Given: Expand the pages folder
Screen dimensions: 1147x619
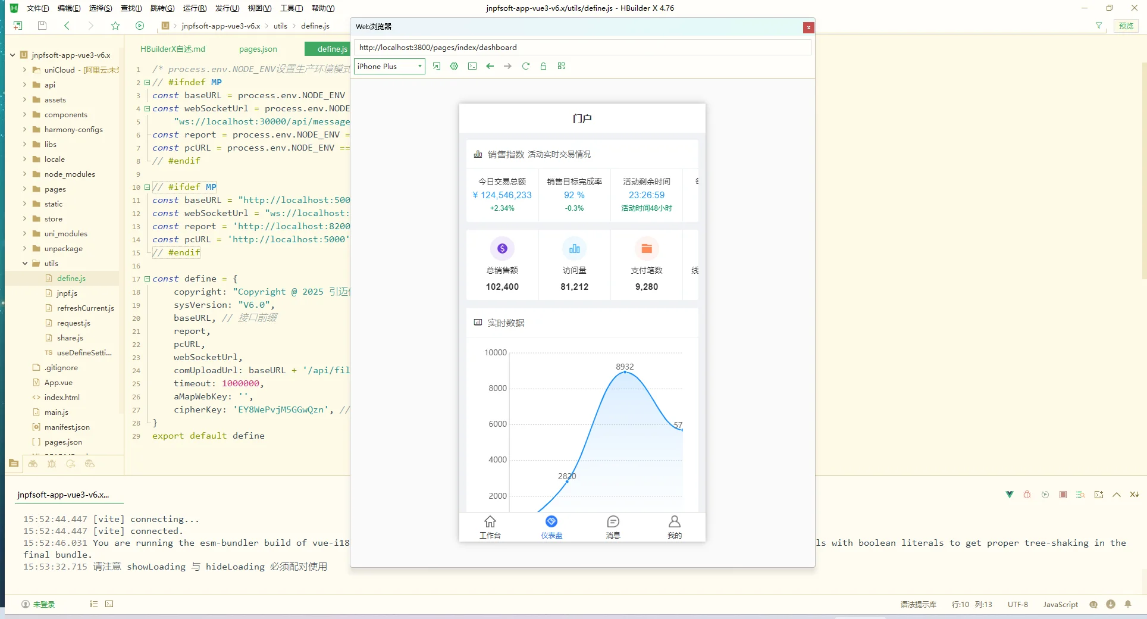Looking at the screenshot, I should [x=24, y=189].
